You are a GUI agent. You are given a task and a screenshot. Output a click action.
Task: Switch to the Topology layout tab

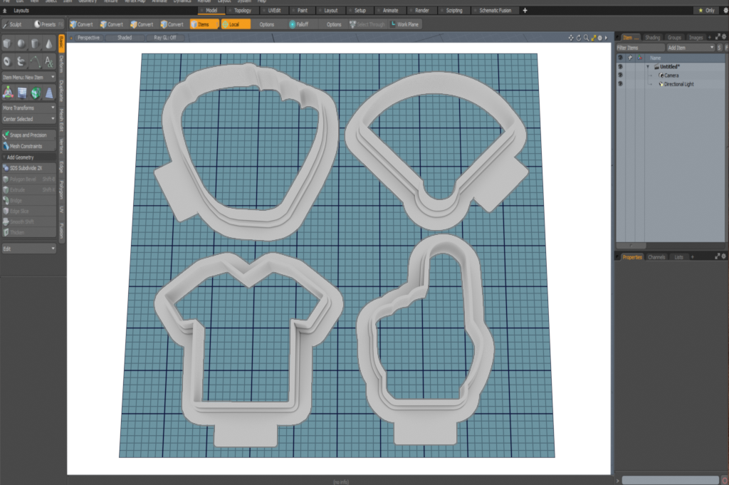click(239, 11)
